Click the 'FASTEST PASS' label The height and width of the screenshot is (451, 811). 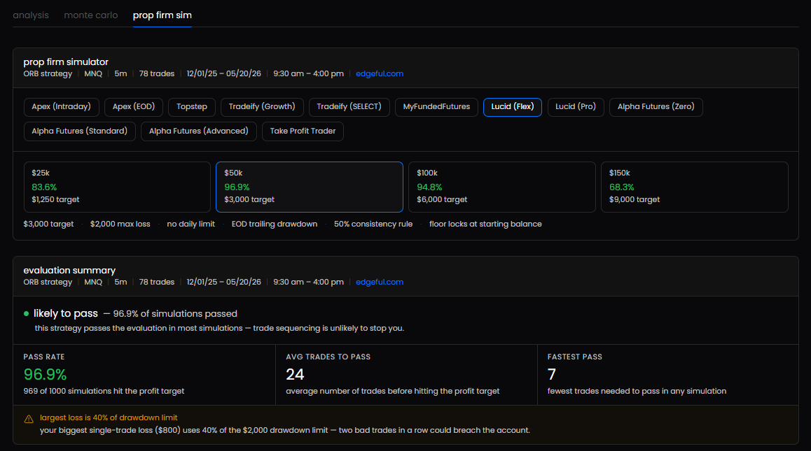[574, 357]
